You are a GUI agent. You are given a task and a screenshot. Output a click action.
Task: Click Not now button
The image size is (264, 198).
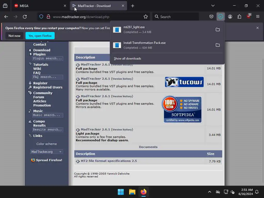tap(14, 36)
